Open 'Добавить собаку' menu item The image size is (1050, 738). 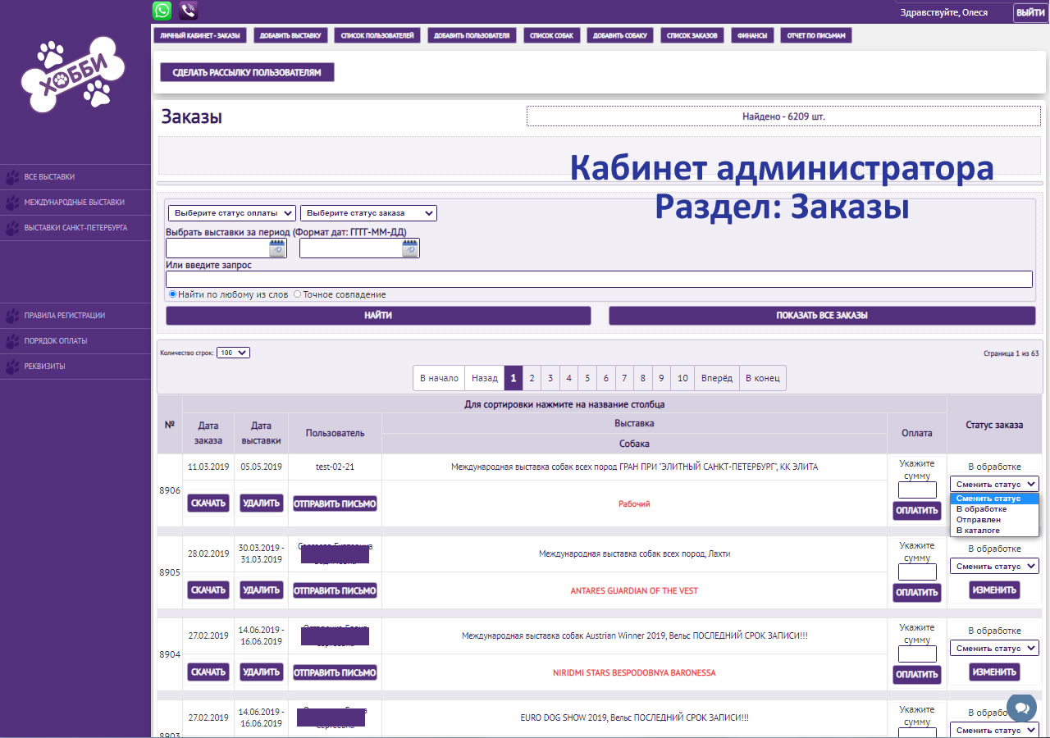point(620,35)
